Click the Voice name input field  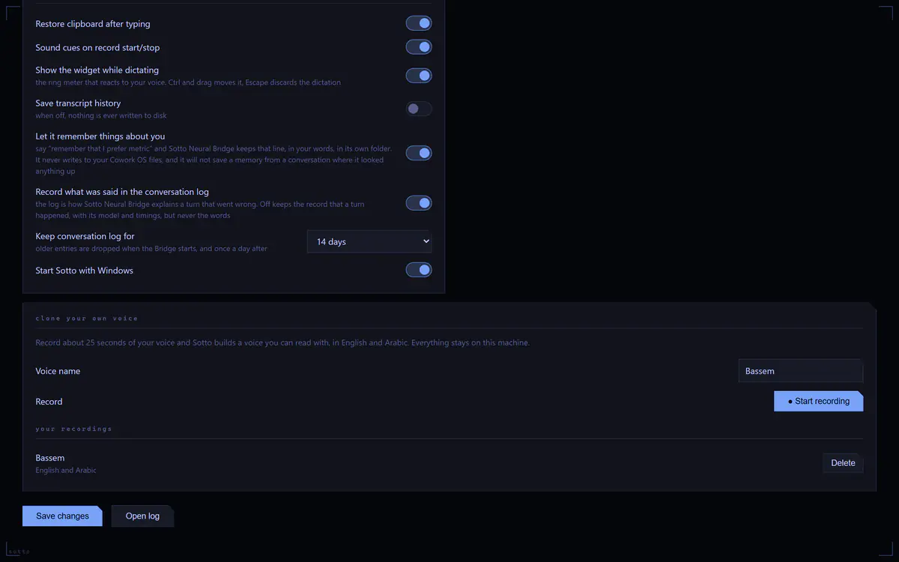[801, 371]
